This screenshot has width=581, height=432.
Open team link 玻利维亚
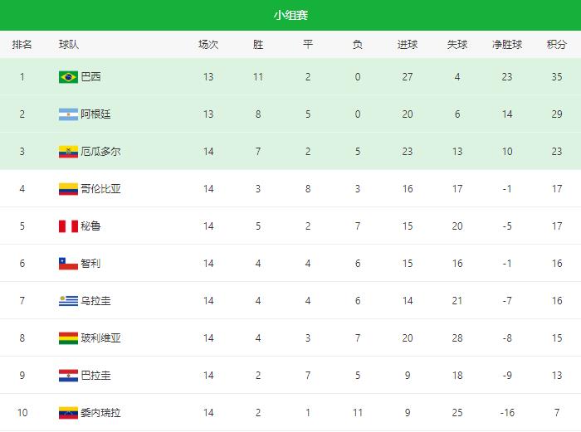click(x=100, y=338)
